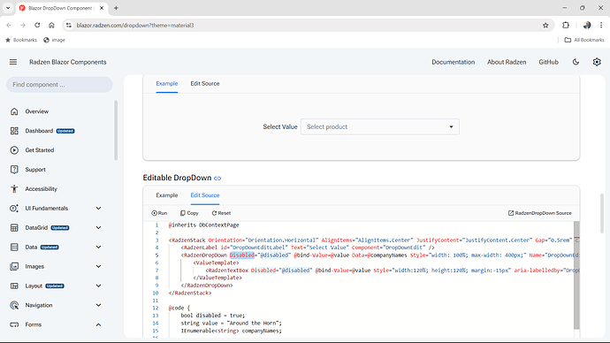Collapse the Forms section chevron

point(98,324)
